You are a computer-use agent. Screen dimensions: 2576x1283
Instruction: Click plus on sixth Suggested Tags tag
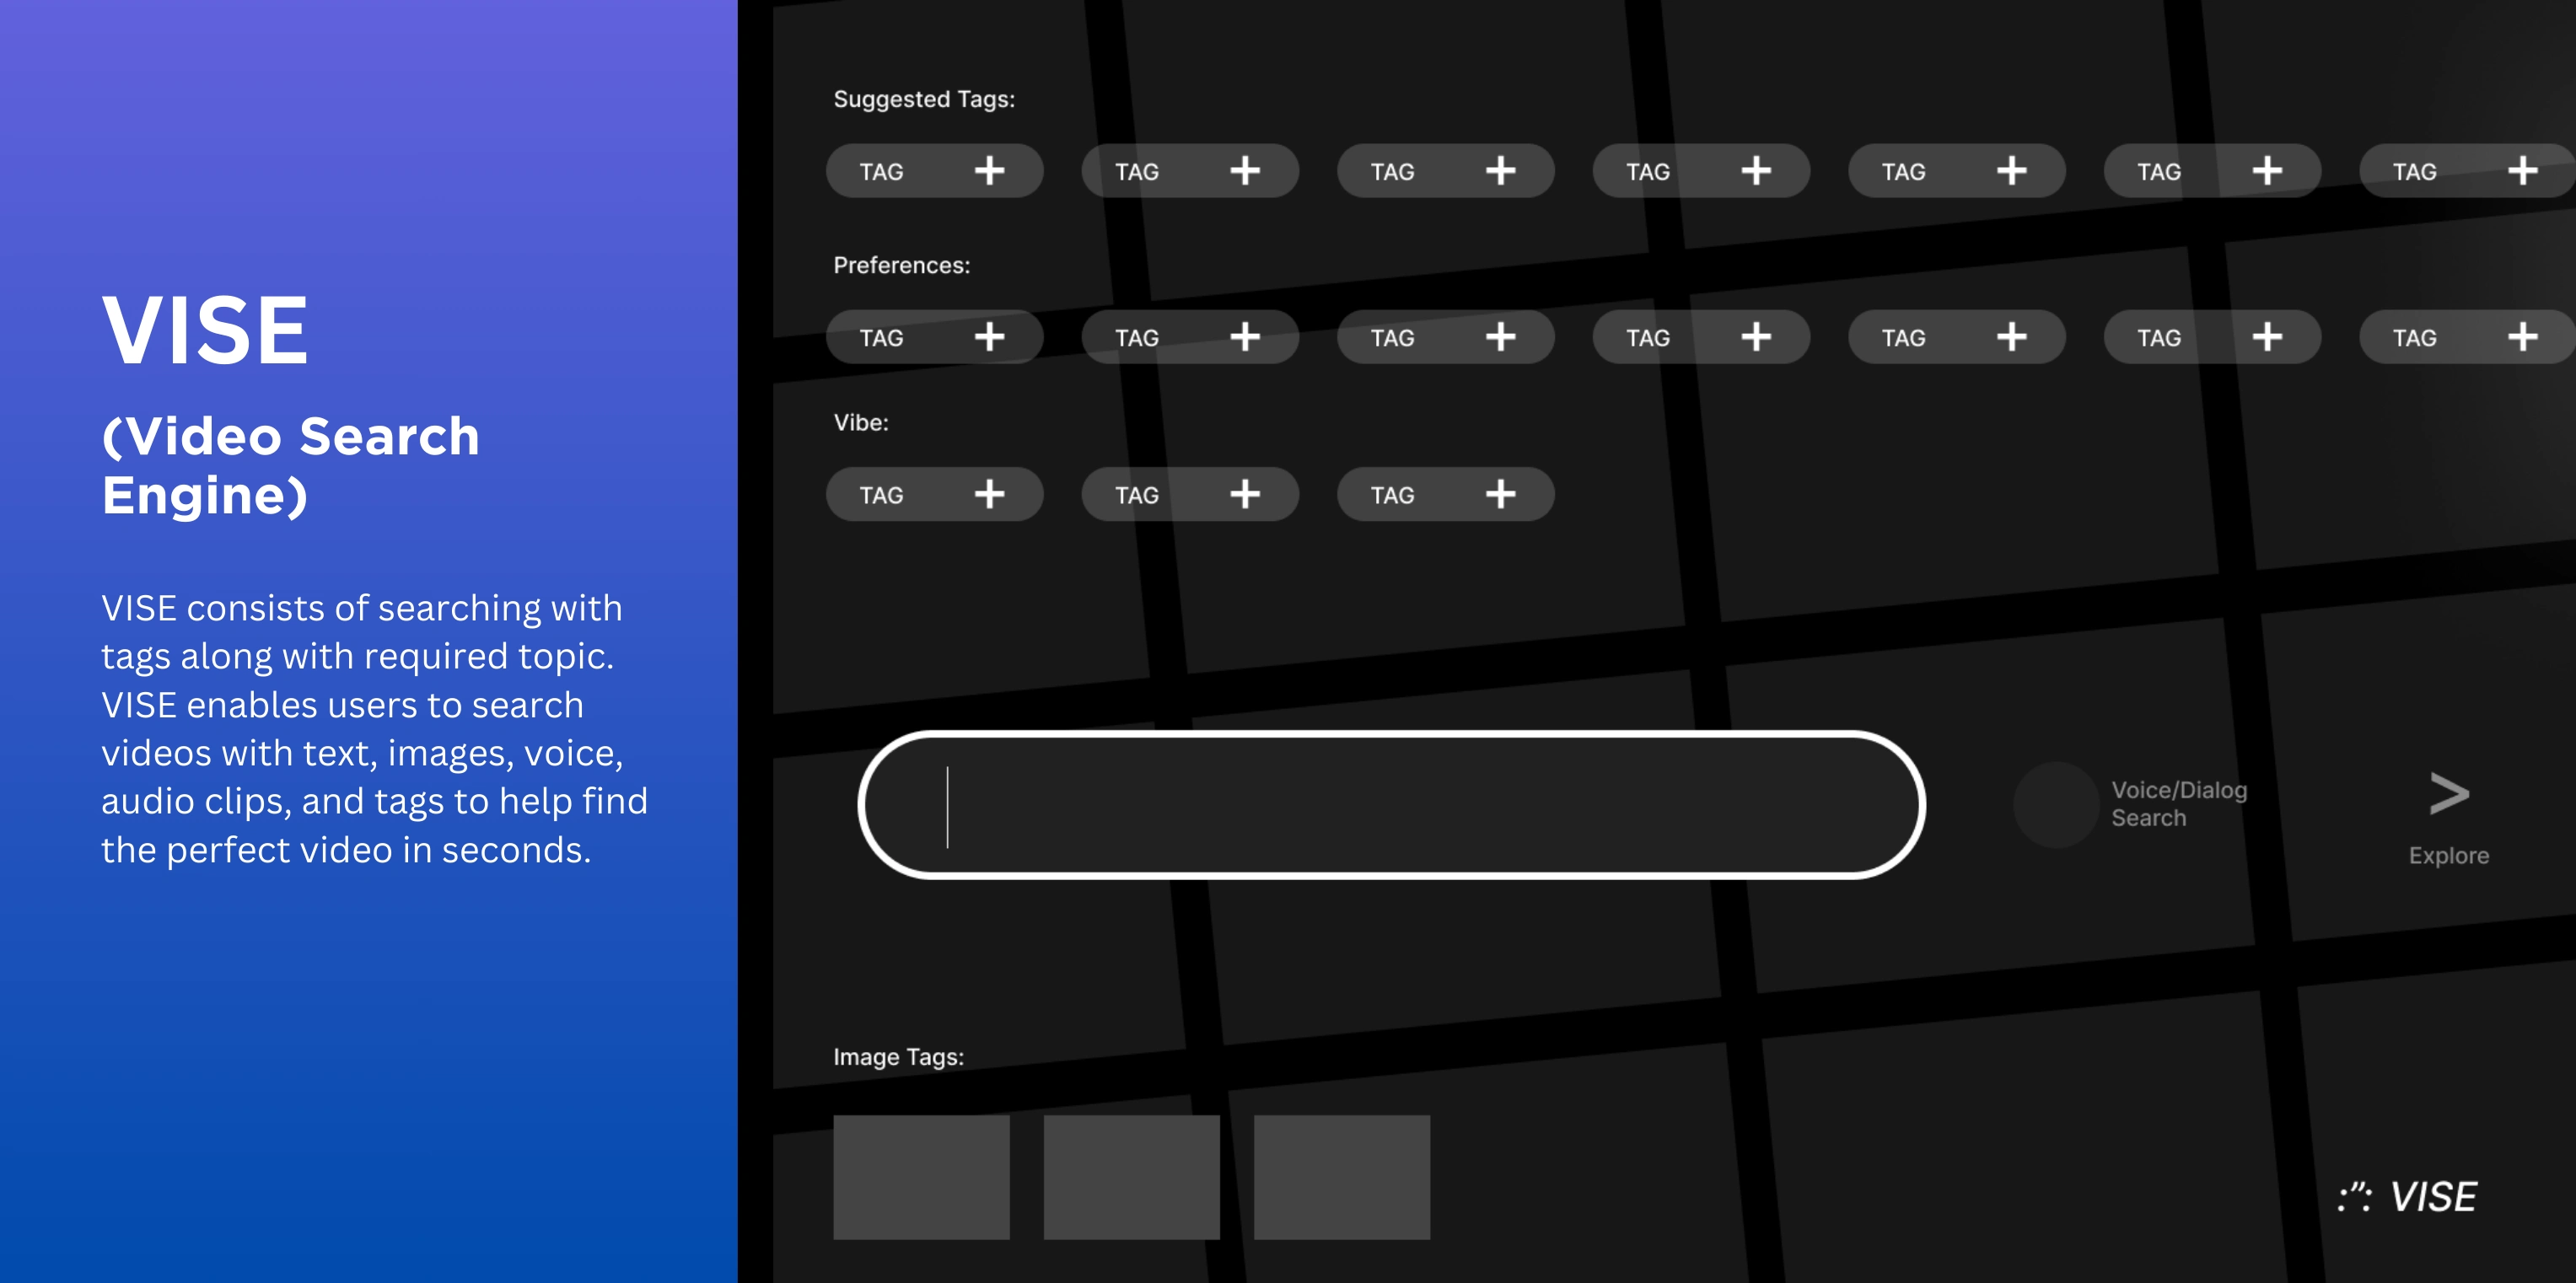2267,171
